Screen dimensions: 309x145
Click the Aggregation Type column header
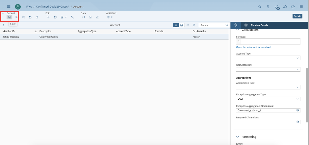pyautogui.click(x=87, y=31)
